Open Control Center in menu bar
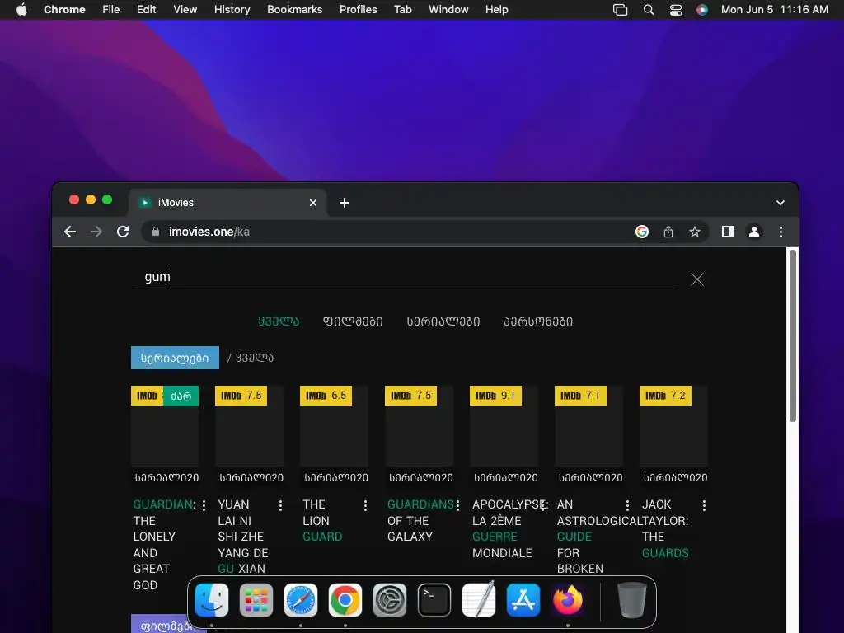 click(676, 10)
